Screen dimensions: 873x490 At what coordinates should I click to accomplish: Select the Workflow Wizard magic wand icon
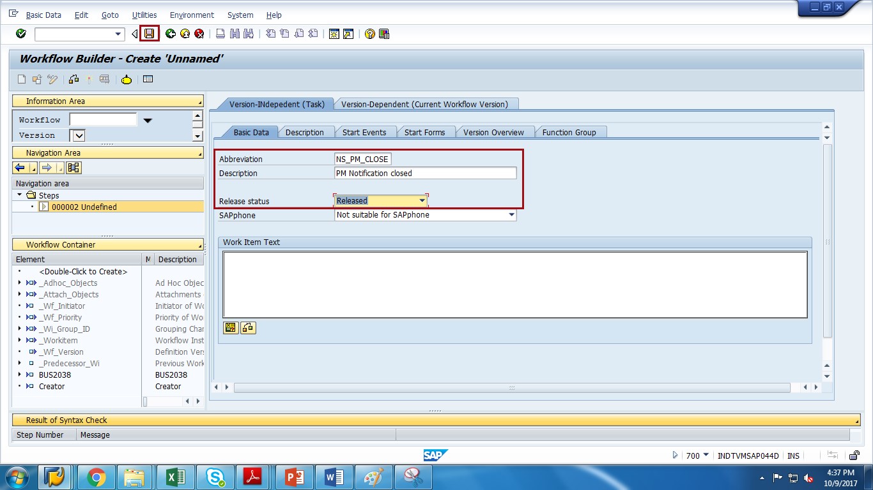(x=88, y=79)
